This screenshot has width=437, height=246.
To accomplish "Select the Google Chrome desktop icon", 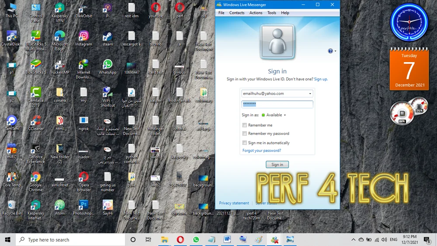I will [x=36, y=182].
